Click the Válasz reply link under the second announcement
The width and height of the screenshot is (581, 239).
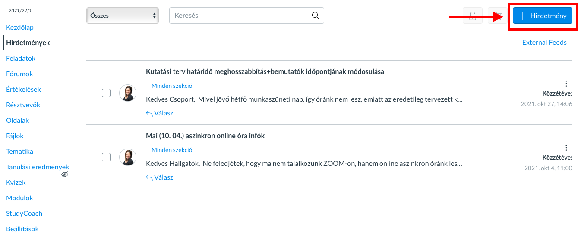[x=160, y=177]
